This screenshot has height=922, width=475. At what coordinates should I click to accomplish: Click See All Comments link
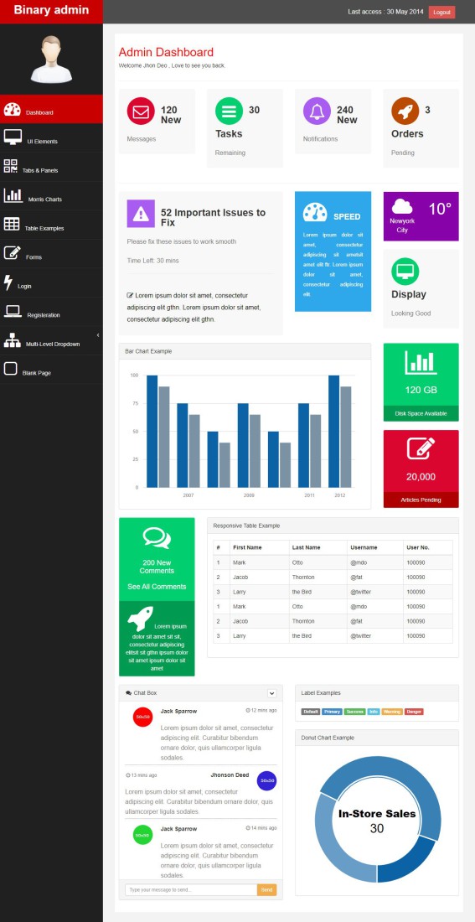pos(157,586)
